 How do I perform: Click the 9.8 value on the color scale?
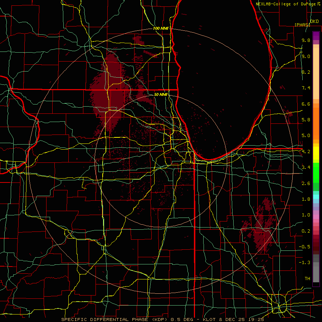tap(306, 40)
